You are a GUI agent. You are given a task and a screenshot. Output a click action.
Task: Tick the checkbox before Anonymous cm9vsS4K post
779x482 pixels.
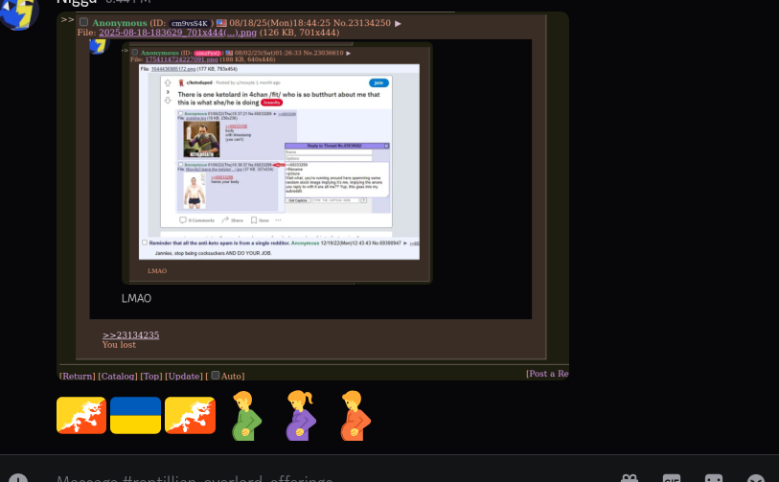(84, 22)
